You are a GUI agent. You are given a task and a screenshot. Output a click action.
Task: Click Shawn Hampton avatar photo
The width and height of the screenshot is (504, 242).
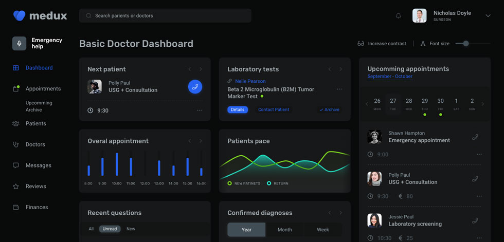tap(374, 137)
